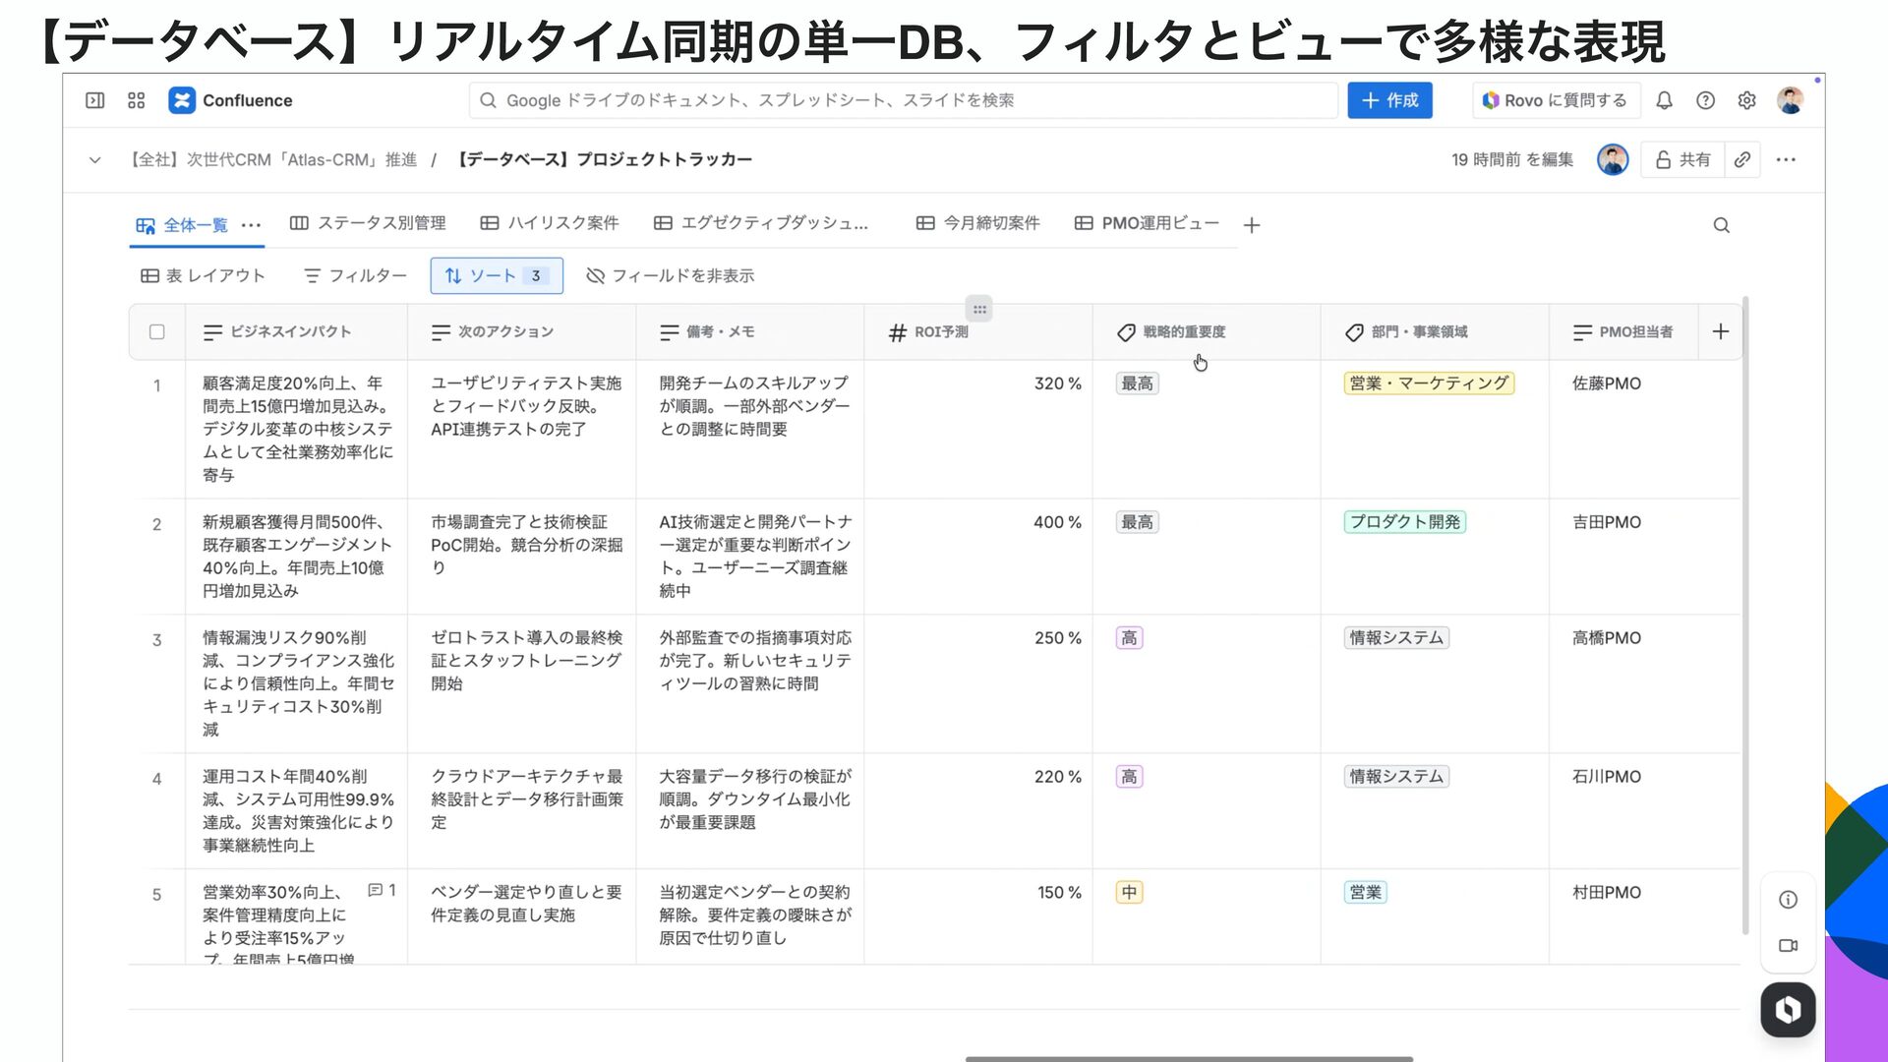Open the help question mark icon
Viewport: 1888px width, 1062px height.
(1705, 100)
